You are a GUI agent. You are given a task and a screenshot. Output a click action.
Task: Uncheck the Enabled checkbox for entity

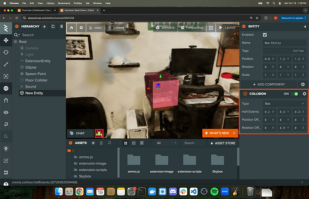(265, 35)
